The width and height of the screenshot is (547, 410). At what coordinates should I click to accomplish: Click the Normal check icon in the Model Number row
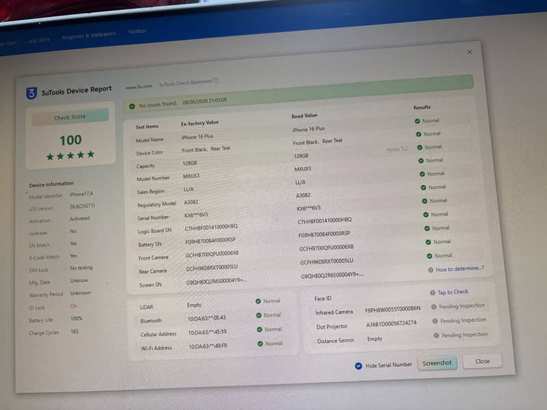421,161
